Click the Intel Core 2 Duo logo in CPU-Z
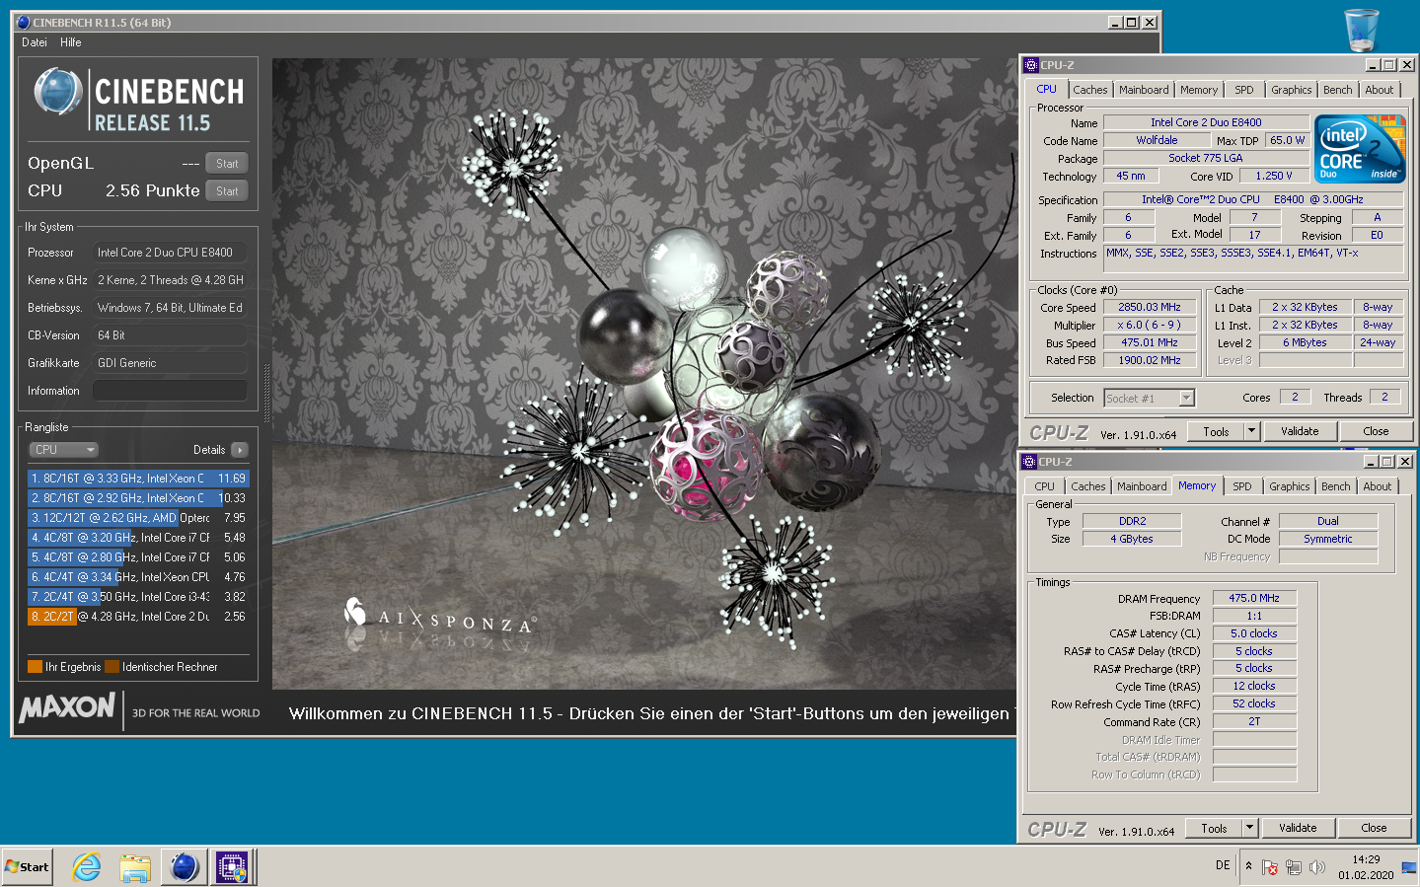This screenshot has height=887, width=1420. click(x=1361, y=149)
